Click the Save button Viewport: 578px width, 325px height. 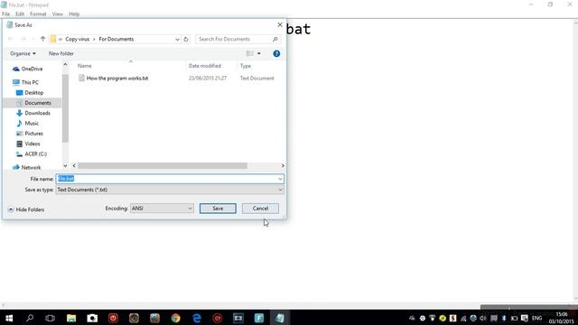click(218, 209)
